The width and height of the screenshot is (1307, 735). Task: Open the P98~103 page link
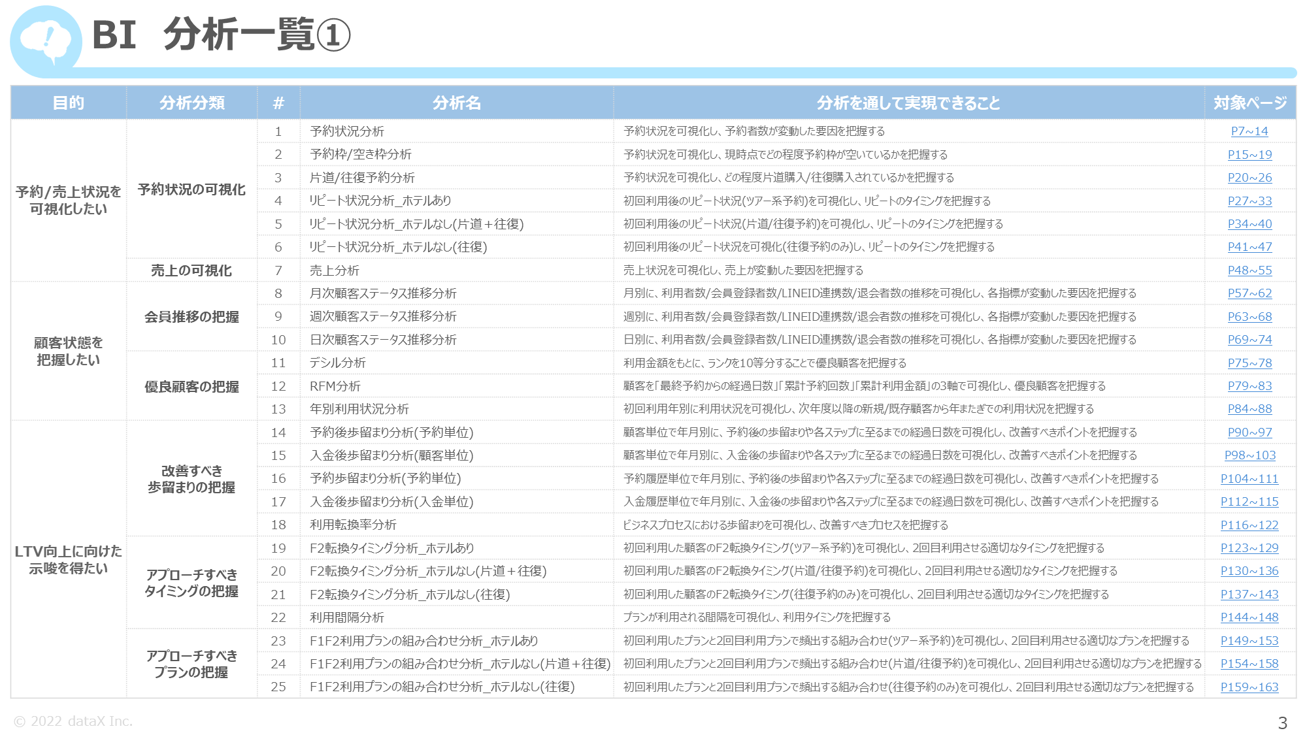point(1249,455)
